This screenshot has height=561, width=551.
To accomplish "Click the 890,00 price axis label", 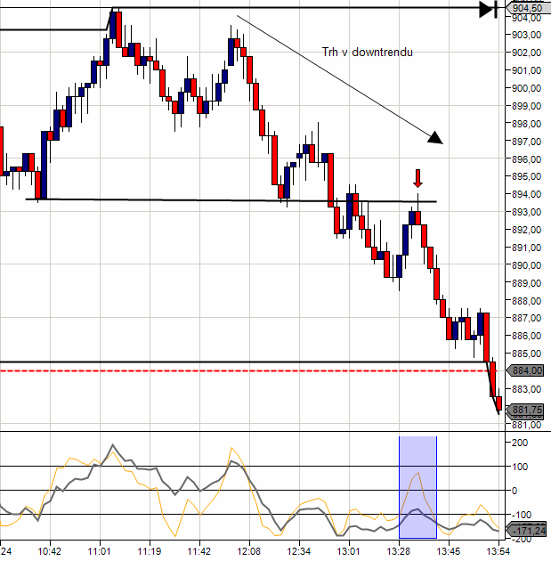I will coord(527,265).
